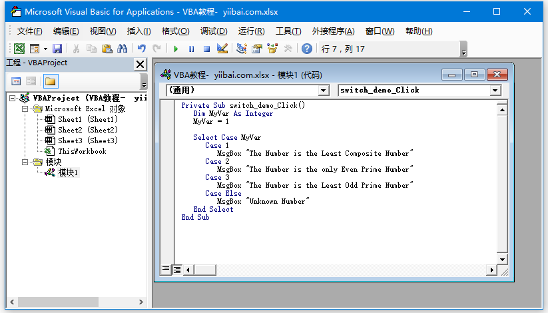Click the project panel scroll left arrow
548x313 pixels.
pos(12,302)
